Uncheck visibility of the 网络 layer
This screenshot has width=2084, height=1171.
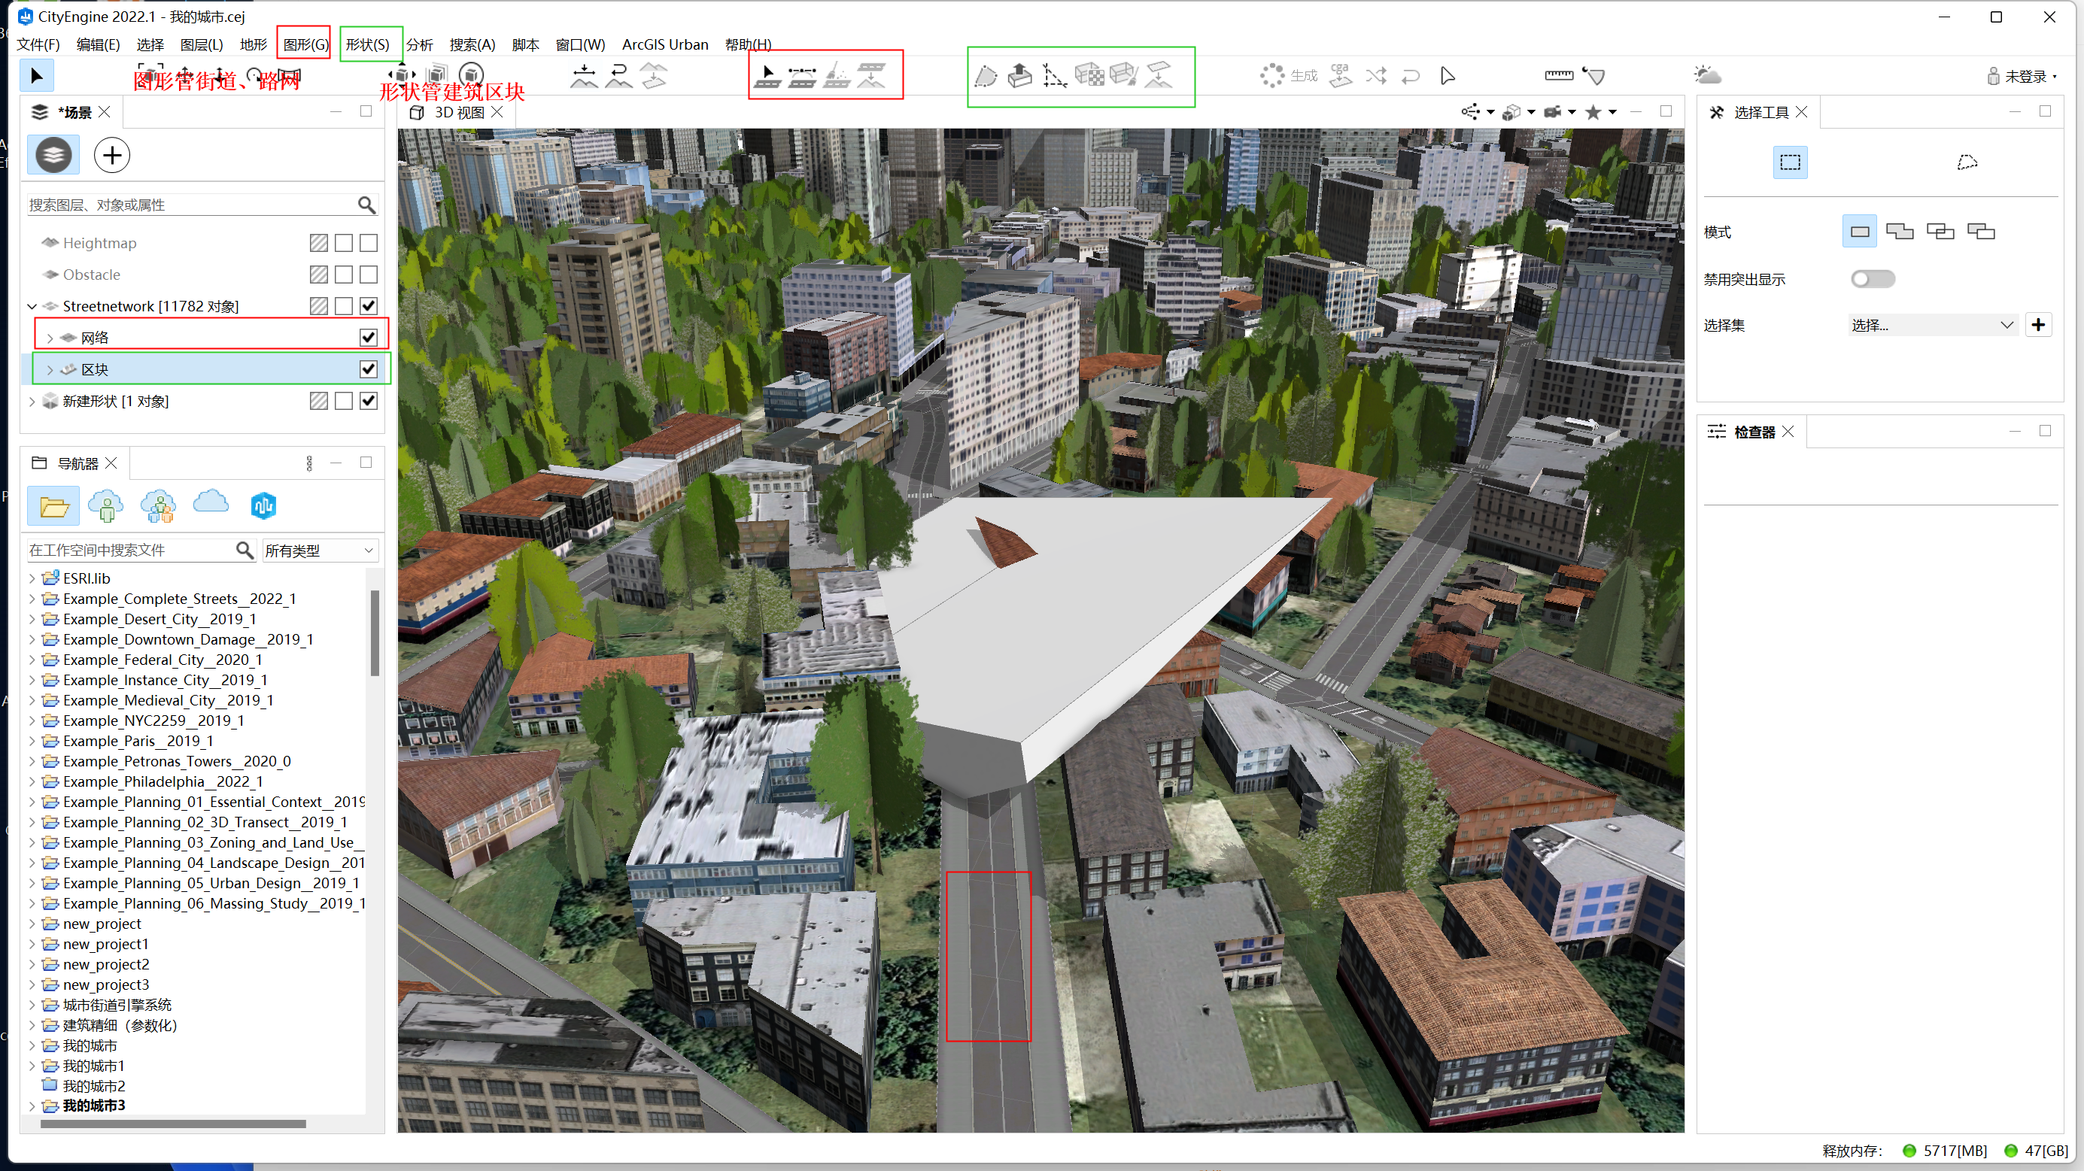(368, 337)
